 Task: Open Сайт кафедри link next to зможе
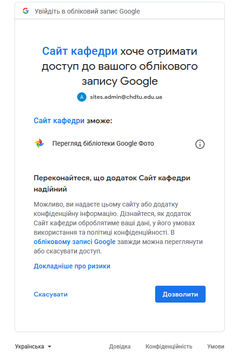(59, 121)
